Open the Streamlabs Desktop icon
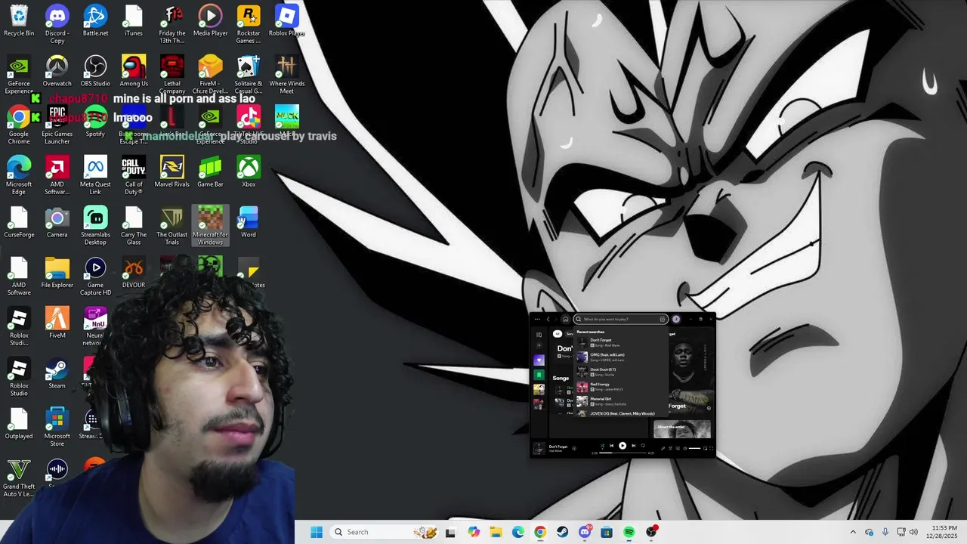The width and height of the screenshot is (967, 544). tap(95, 225)
